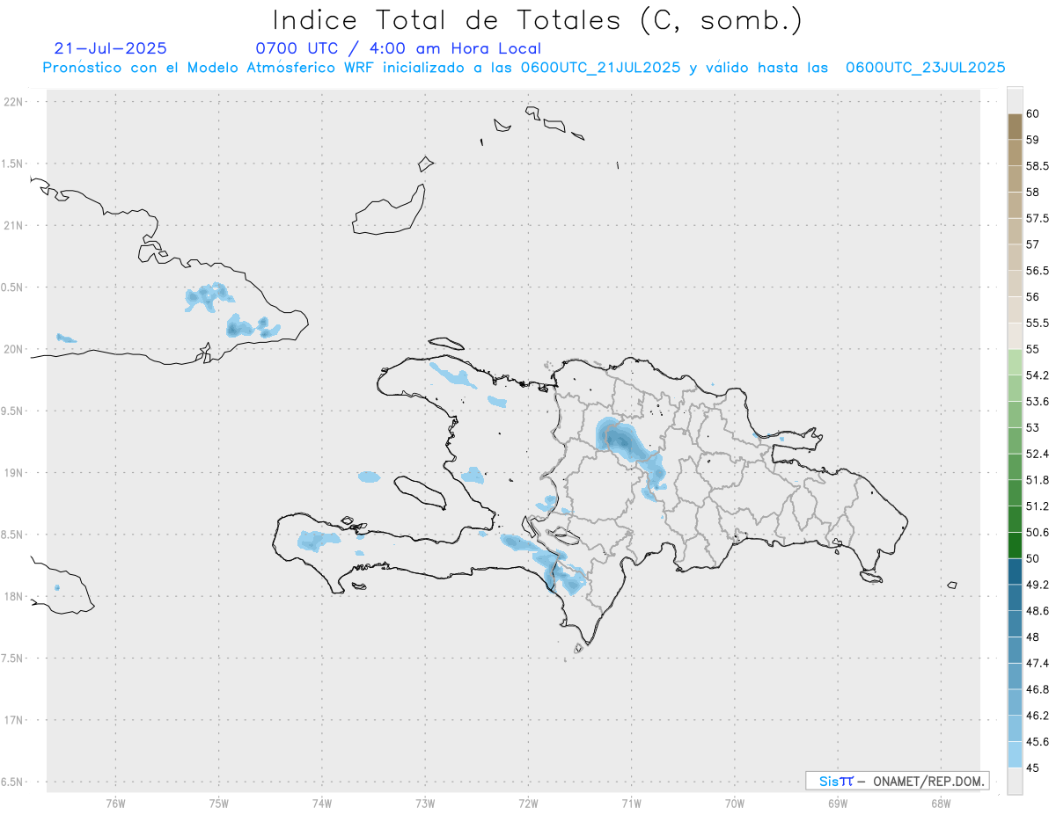Click the colorbar value "49.2"

(x=1037, y=585)
